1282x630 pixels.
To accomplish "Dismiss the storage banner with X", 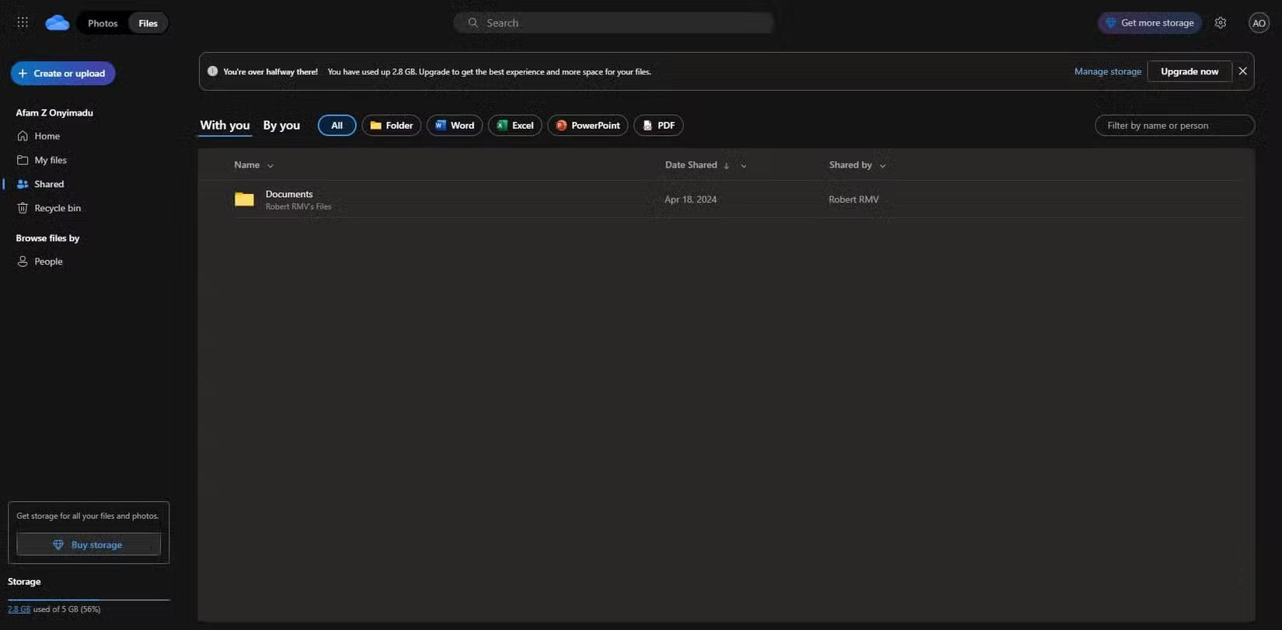I will pyautogui.click(x=1242, y=71).
